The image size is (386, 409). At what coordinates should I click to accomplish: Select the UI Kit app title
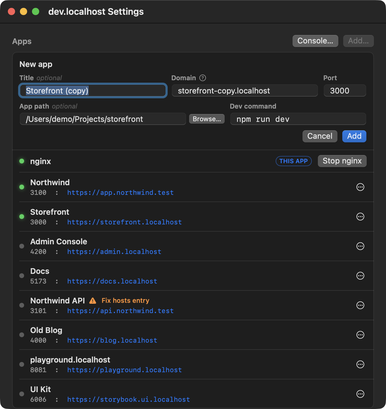(x=41, y=389)
